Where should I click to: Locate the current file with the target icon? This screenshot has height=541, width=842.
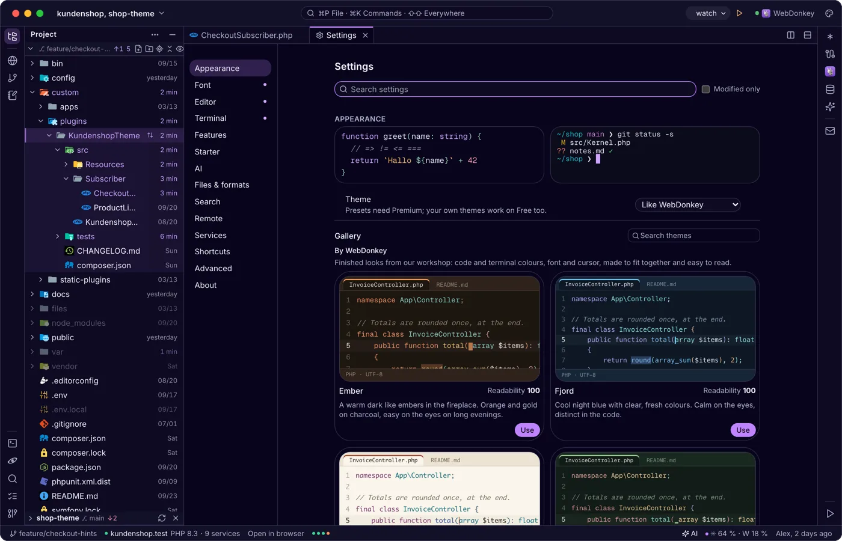(x=159, y=49)
